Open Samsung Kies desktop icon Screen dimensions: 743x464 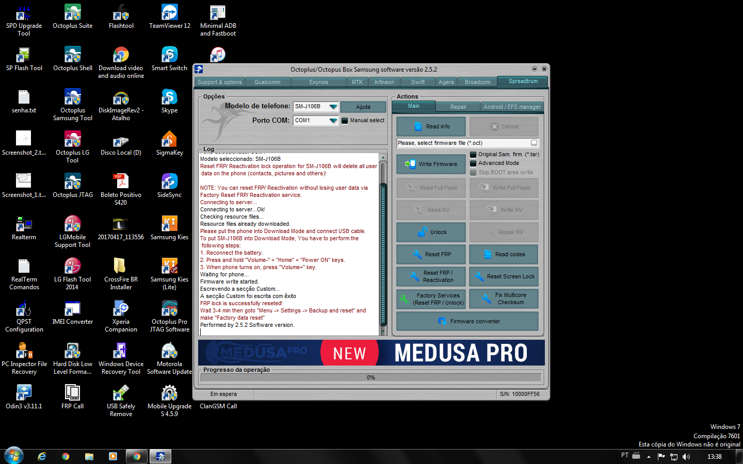tap(169, 228)
